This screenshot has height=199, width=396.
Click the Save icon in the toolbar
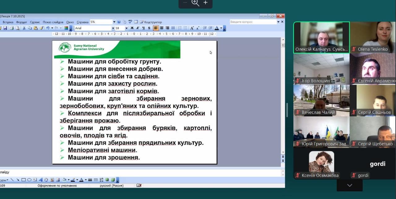click(5, 28)
